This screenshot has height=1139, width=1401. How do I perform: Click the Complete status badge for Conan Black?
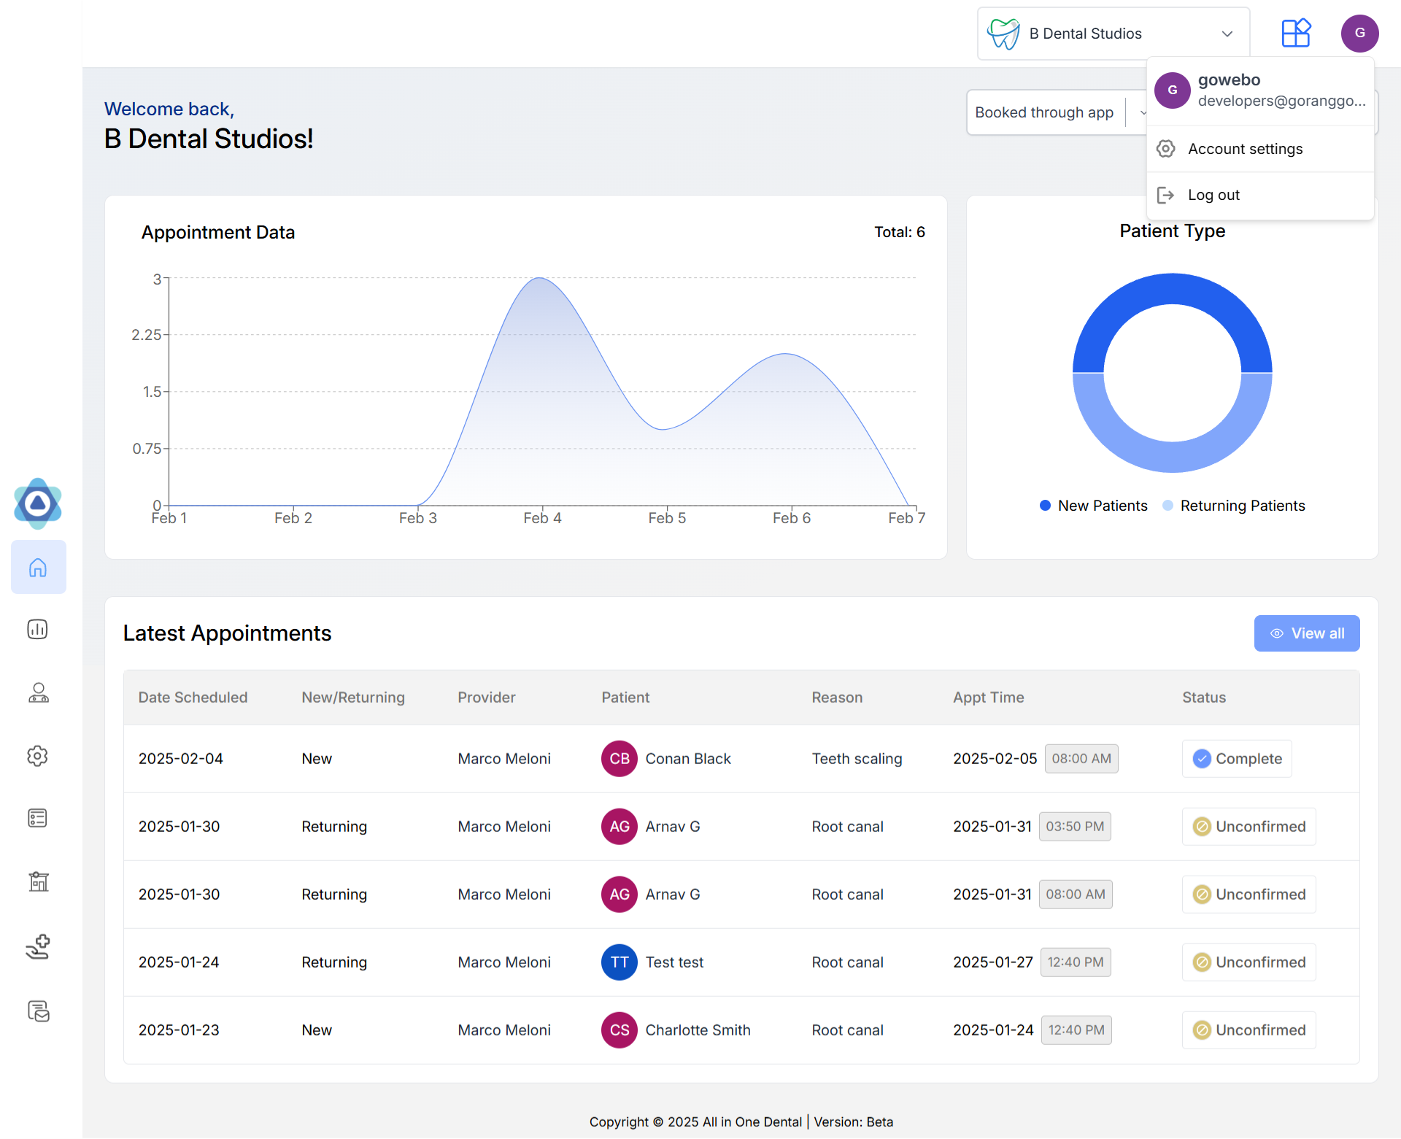[x=1237, y=759]
